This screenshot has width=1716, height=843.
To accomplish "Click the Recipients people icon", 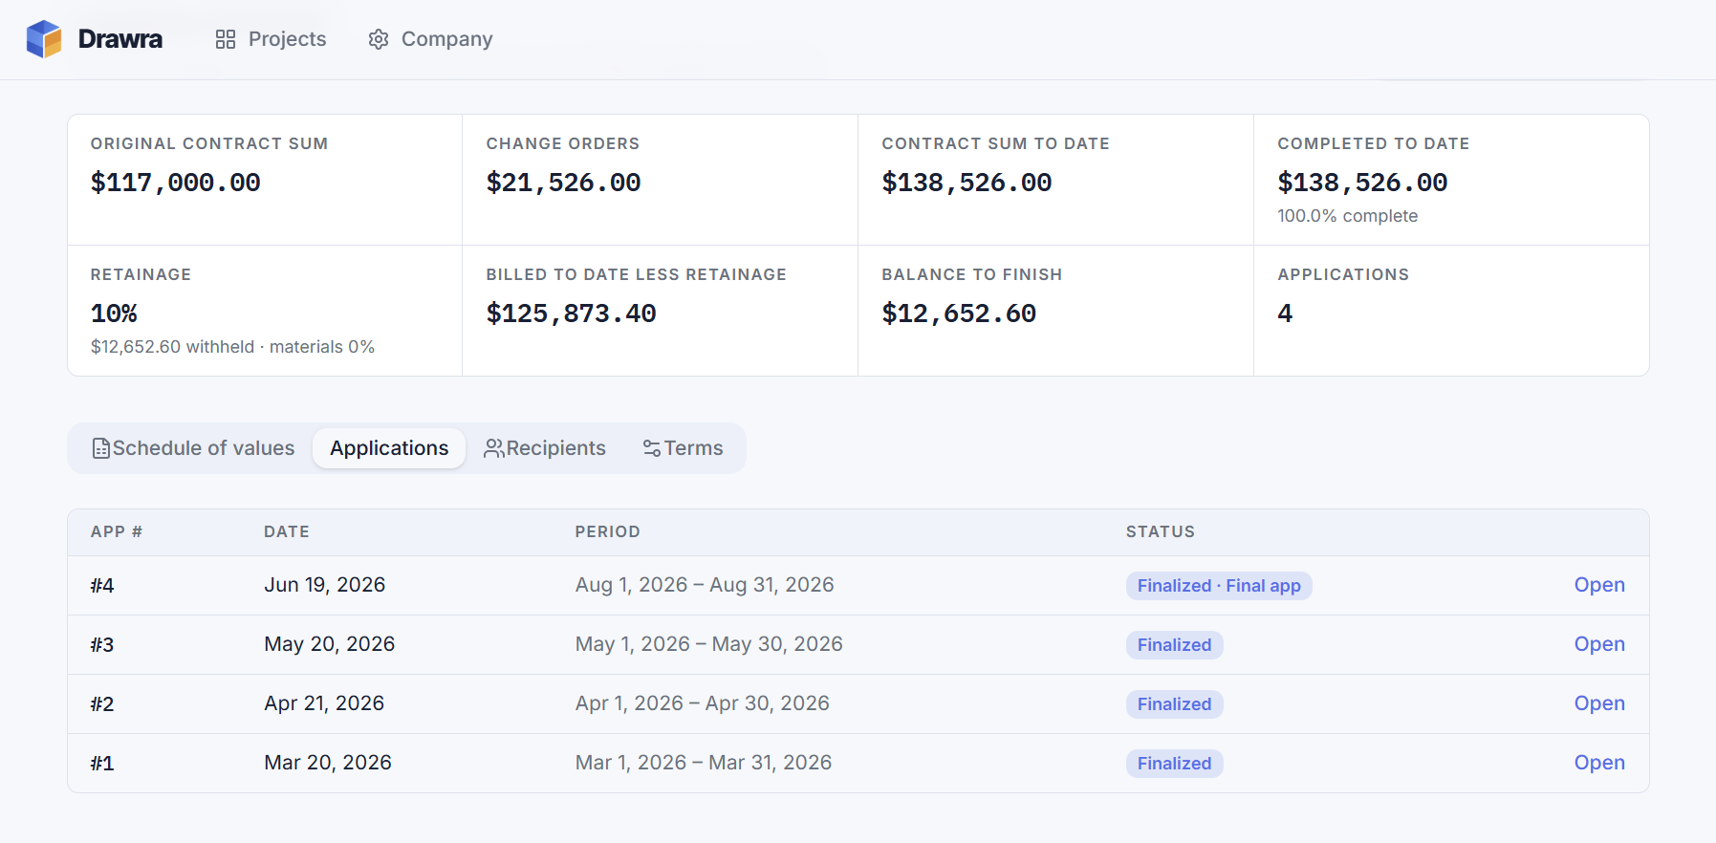I will pos(494,448).
